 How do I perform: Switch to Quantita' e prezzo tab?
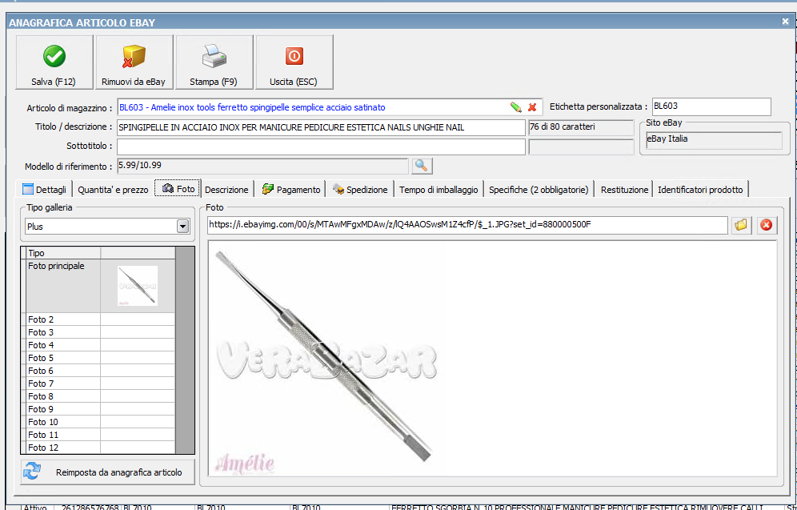click(x=113, y=190)
